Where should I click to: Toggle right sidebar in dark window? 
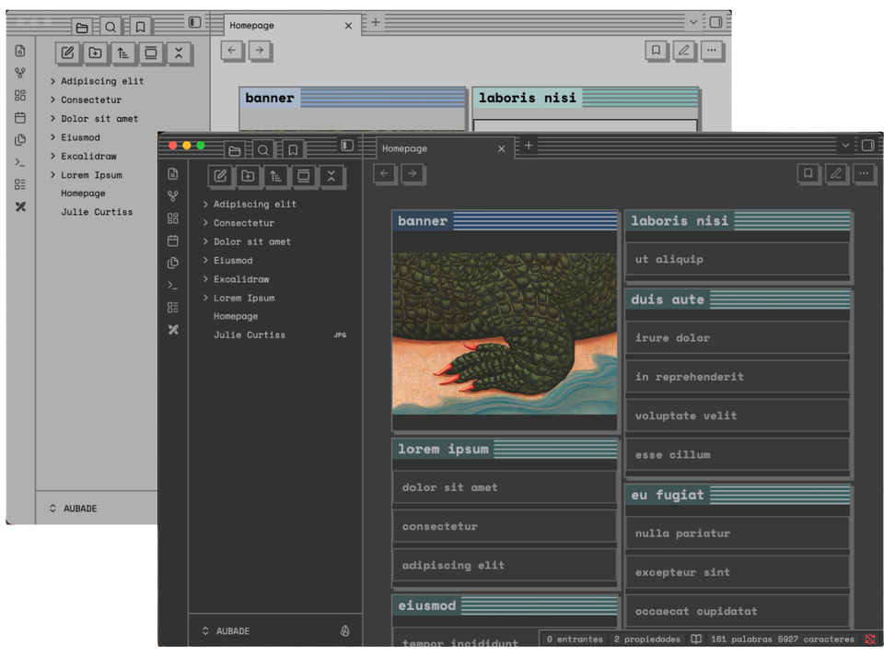[x=867, y=145]
